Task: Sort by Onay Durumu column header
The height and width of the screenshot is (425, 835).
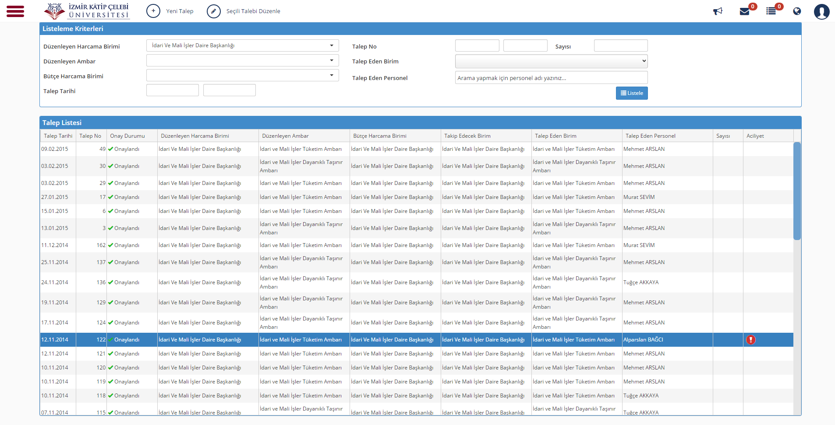Action: coord(127,136)
